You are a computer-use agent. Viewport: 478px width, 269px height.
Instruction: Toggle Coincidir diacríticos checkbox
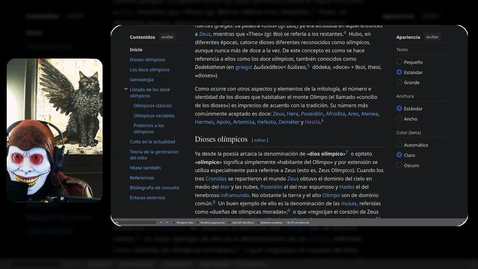tap(229, 222)
